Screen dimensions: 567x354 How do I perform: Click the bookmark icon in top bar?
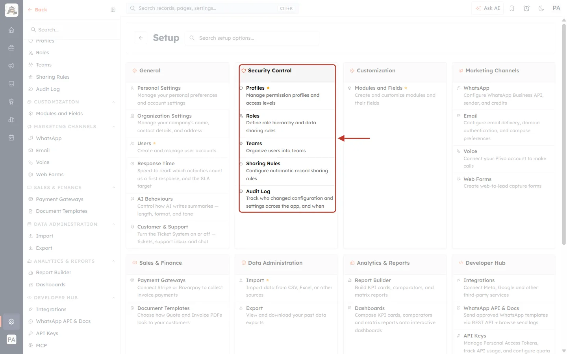click(x=512, y=8)
